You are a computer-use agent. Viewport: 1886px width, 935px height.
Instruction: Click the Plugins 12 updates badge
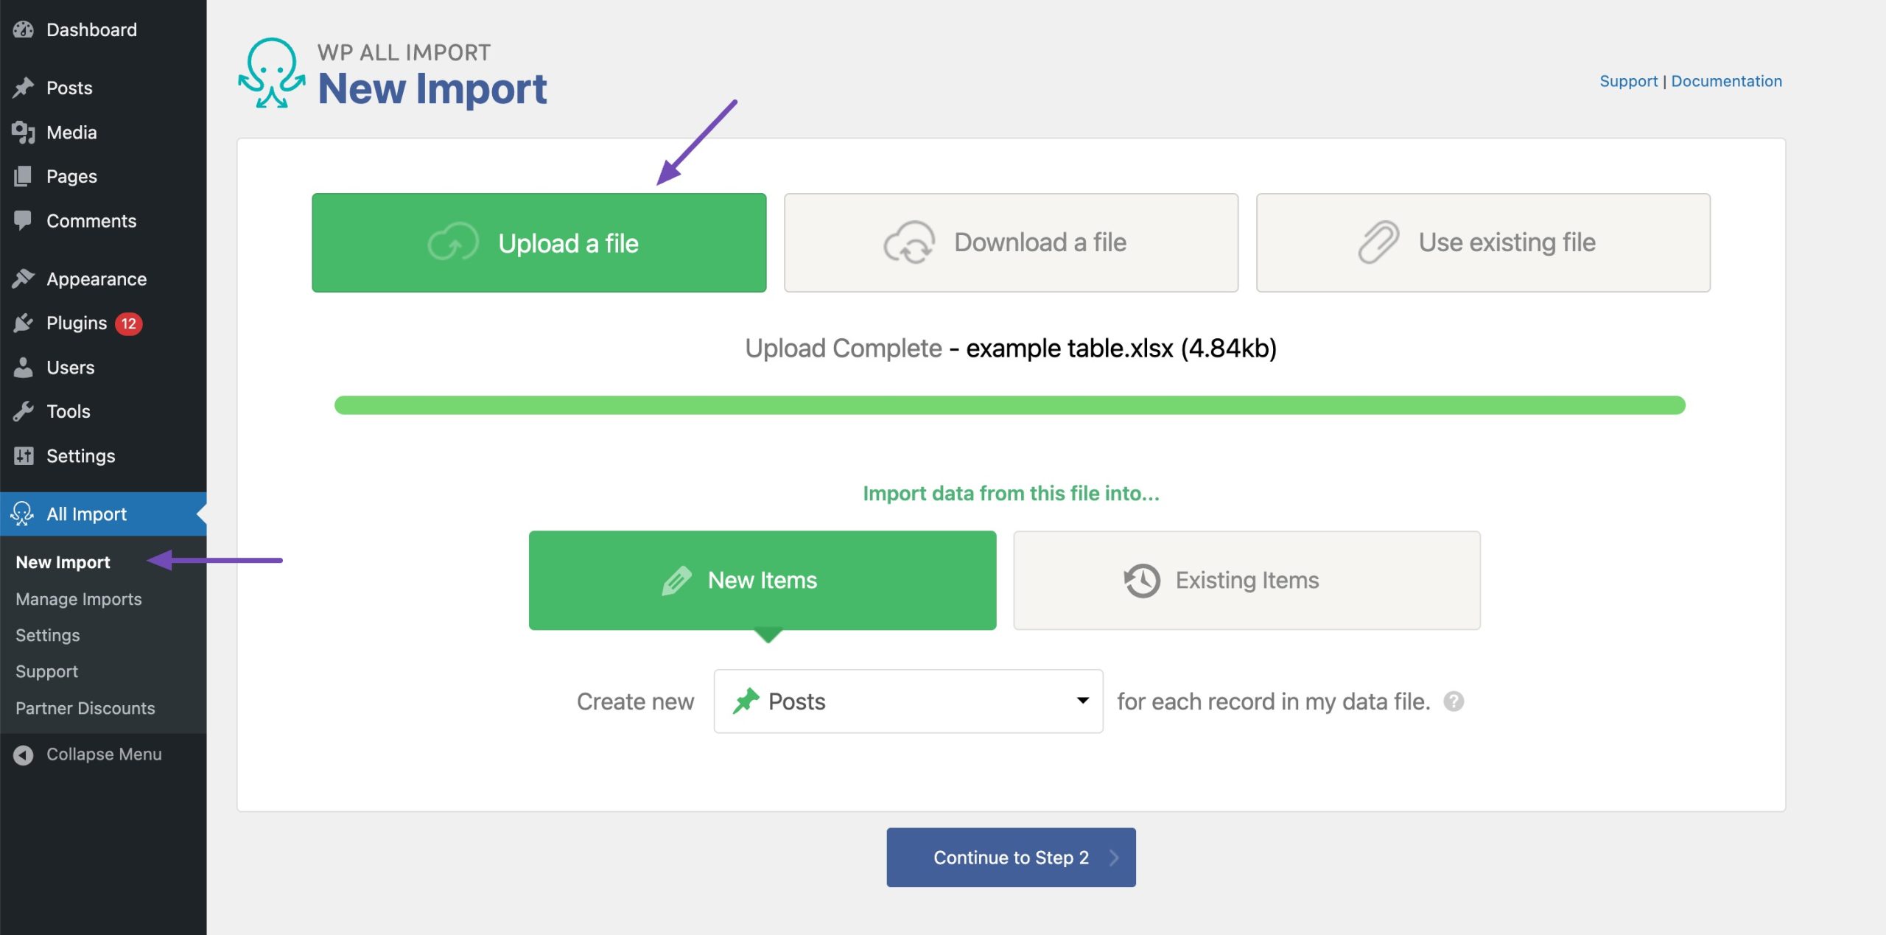129,323
